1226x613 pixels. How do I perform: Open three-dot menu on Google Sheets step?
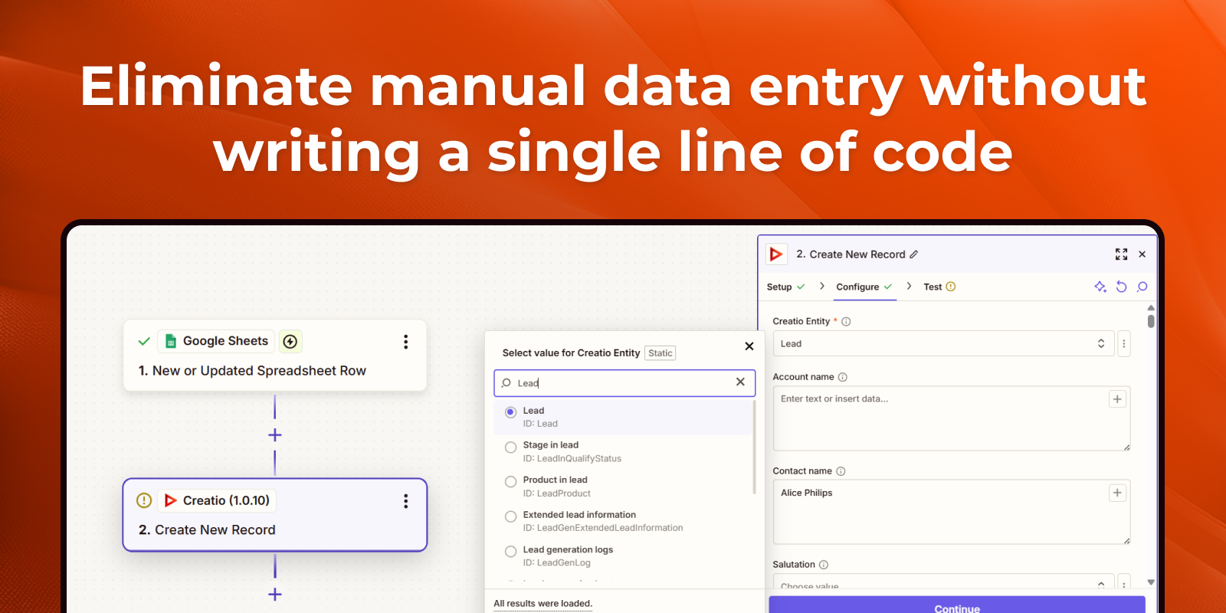click(x=405, y=342)
